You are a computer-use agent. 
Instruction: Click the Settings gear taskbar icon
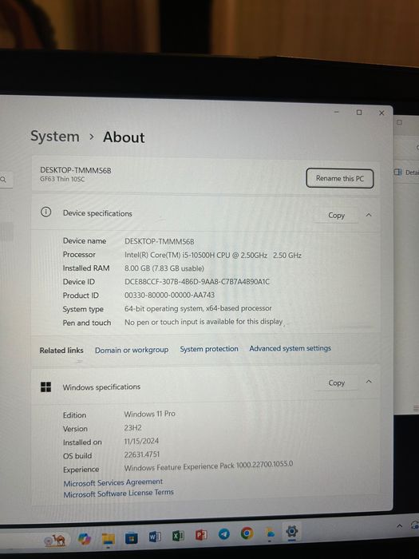point(291,532)
